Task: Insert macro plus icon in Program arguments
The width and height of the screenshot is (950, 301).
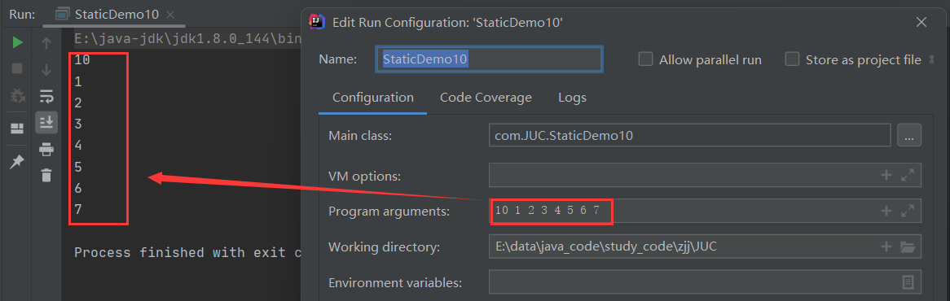Action: tap(886, 211)
